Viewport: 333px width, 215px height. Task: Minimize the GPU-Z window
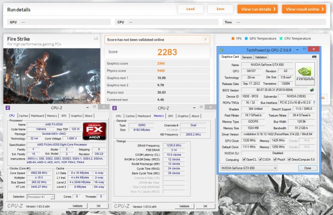tap(297, 49)
